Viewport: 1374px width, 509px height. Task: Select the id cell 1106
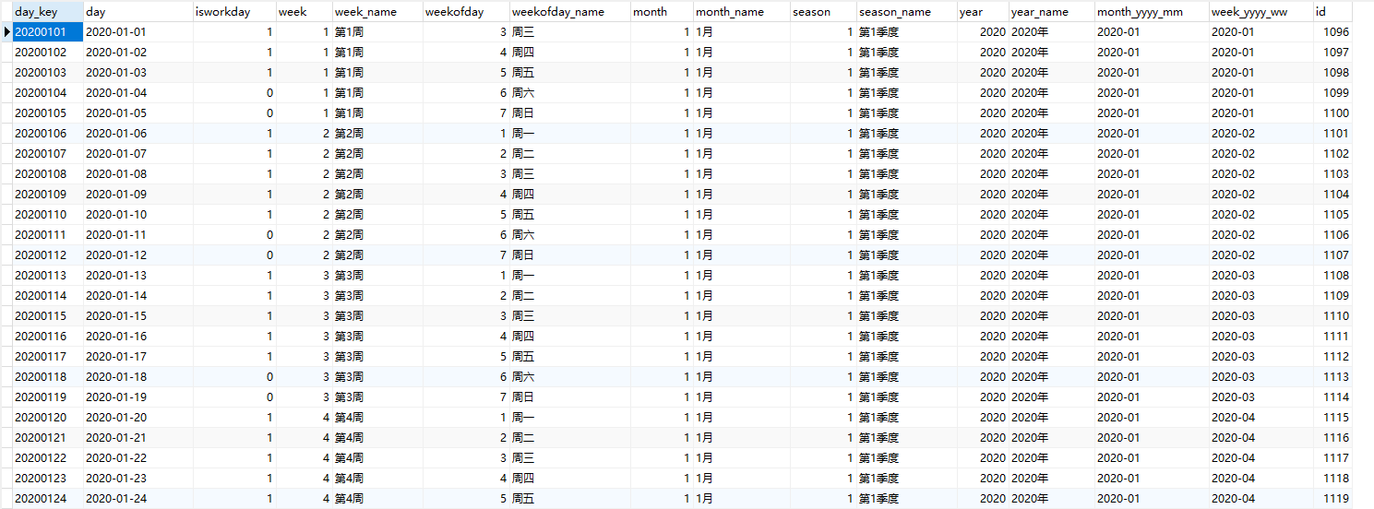coord(1332,235)
